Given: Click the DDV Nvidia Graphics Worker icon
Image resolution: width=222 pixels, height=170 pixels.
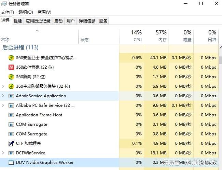Looking at the screenshot, I should [x=11, y=162].
